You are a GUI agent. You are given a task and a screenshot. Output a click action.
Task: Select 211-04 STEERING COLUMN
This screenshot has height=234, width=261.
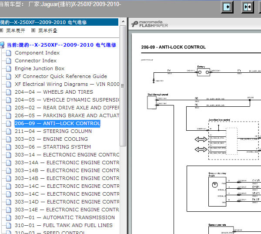click(53, 131)
